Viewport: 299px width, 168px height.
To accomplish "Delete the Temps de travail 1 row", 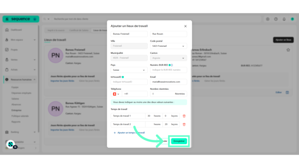I will [184, 116].
